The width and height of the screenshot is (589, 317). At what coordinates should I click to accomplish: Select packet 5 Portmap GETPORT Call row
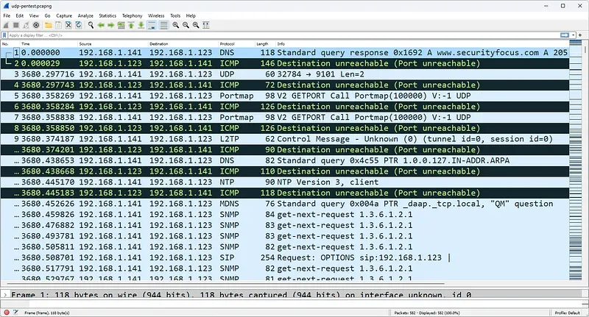tap(285, 96)
